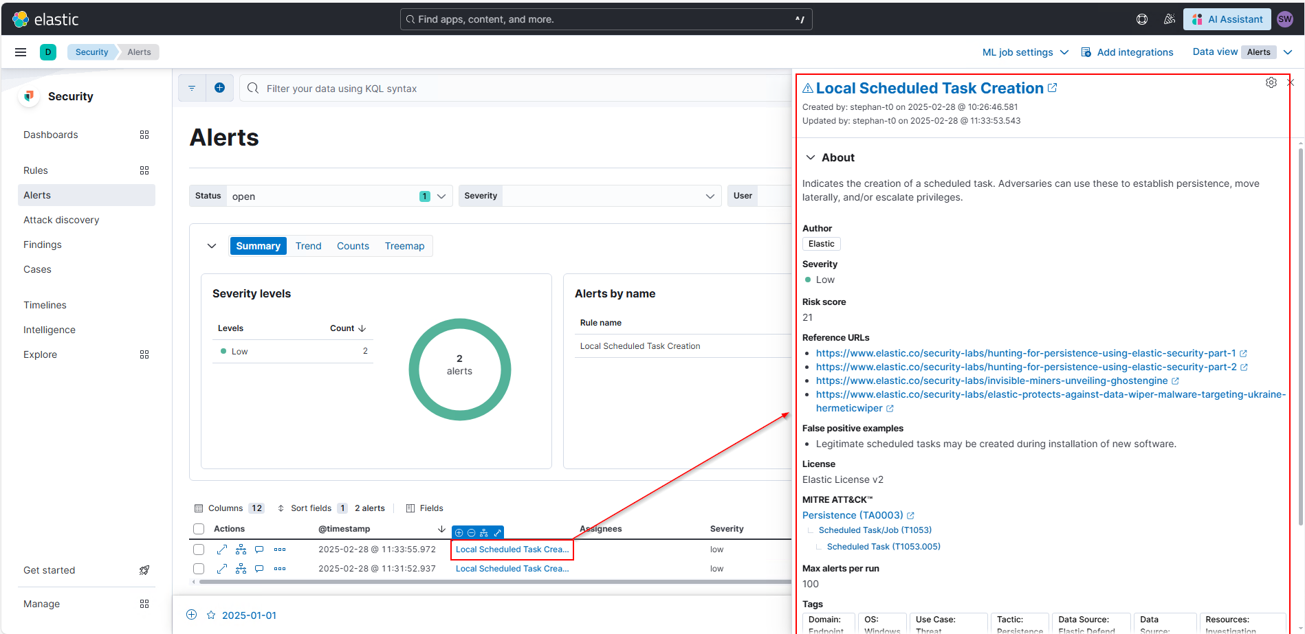The width and height of the screenshot is (1305, 634).
Task: Open the hunting-for-persistence part-1 reference URL
Action: pos(1026,353)
